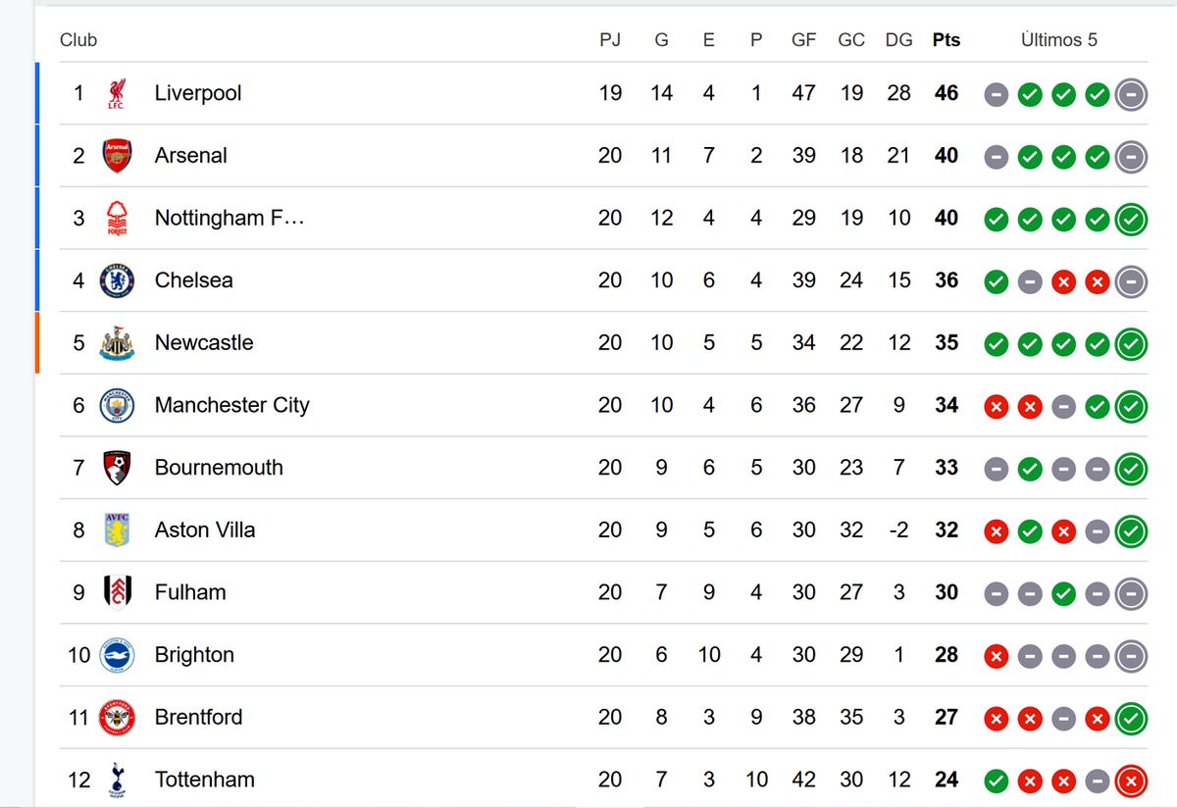Click the Fulham club badge
This screenshot has height=808, width=1177.
[x=117, y=592]
